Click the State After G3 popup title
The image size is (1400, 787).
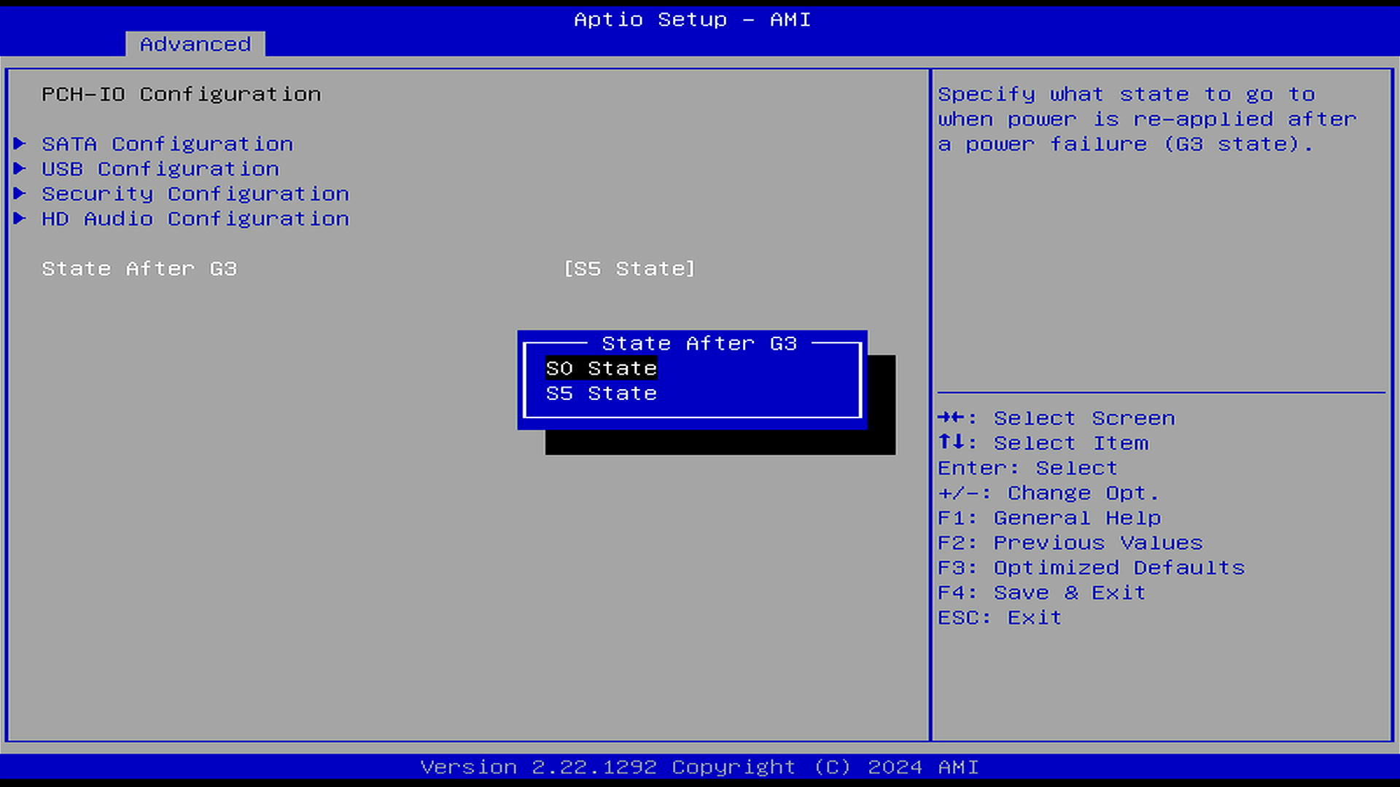click(x=699, y=343)
